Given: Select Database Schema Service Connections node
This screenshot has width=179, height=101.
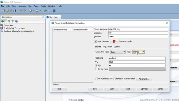Looking at the screenshot, I should click(19, 31).
